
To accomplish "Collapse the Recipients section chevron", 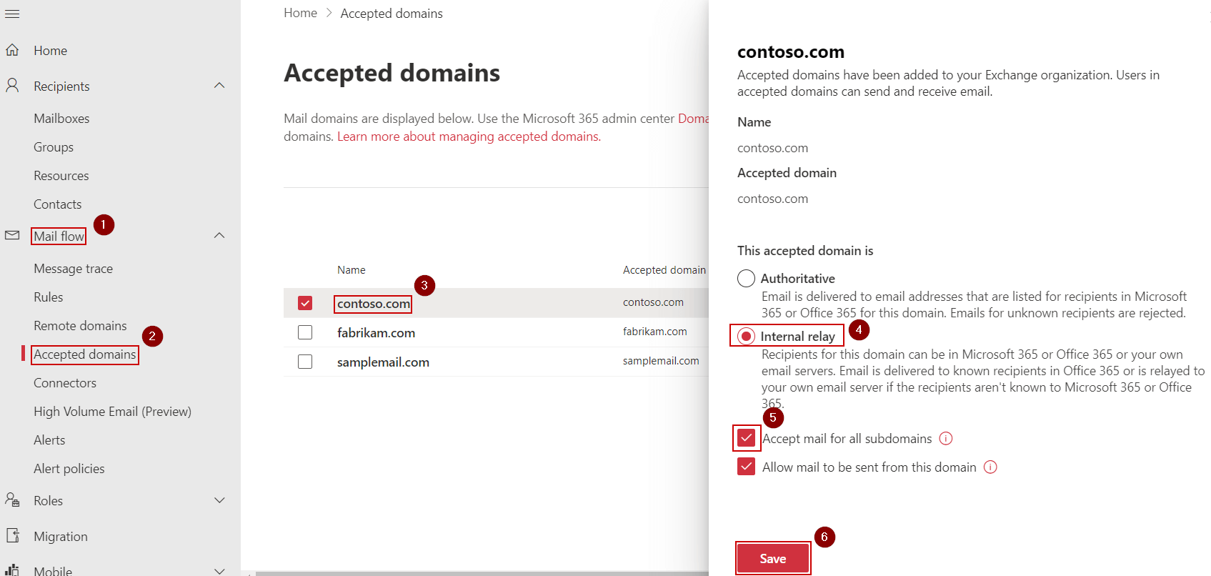I will (x=220, y=86).
